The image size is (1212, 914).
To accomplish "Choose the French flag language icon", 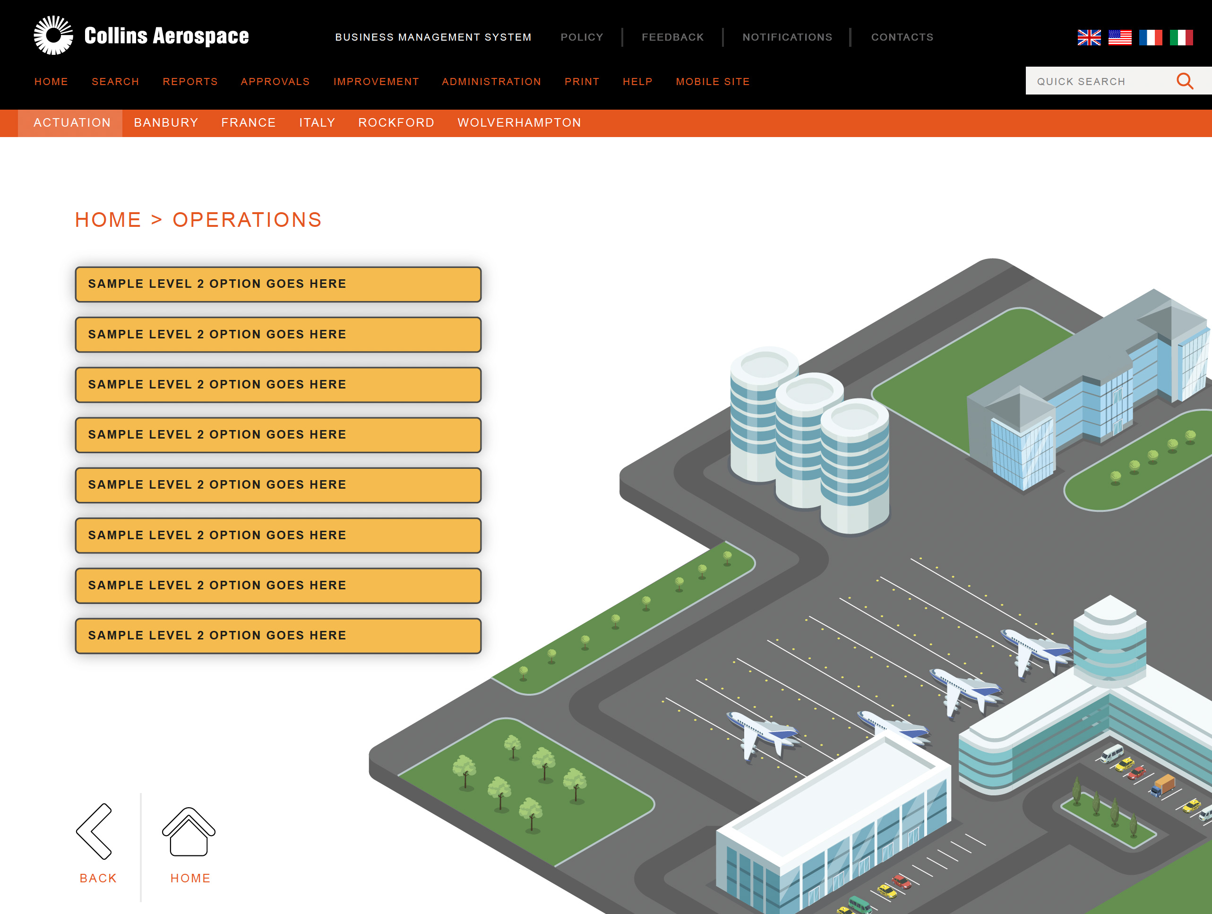I will click(x=1150, y=37).
